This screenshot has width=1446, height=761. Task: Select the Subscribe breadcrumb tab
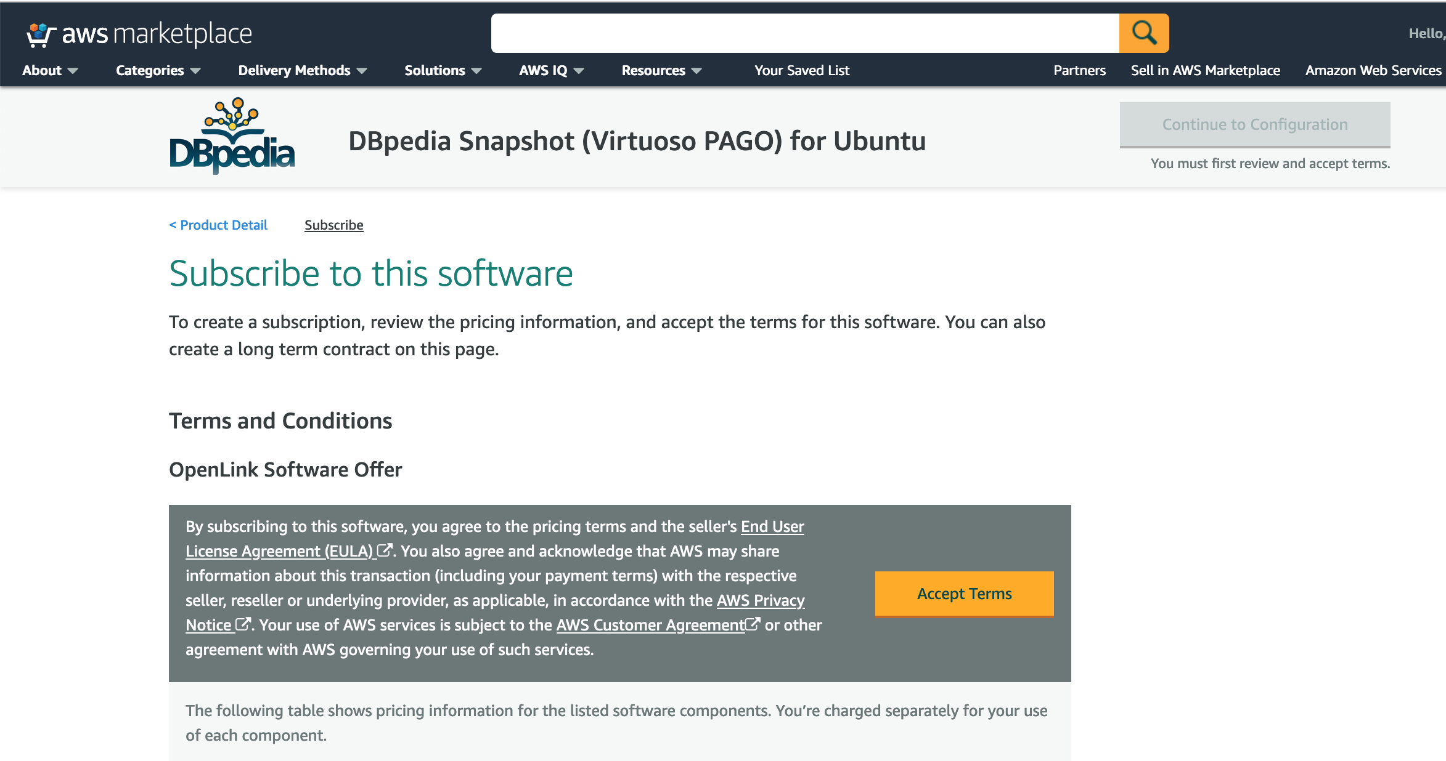[x=333, y=225]
